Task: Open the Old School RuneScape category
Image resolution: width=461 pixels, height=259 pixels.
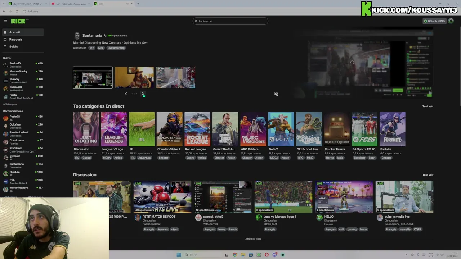Action: tap(309, 129)
